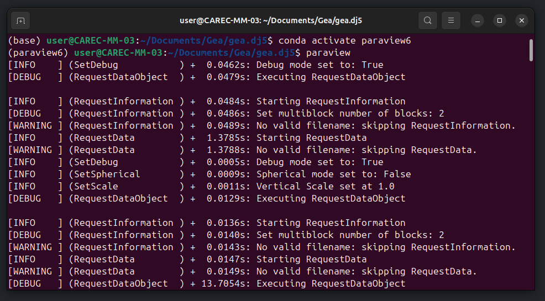This screenshot has height=301, width=545.
Task: Minimize the terminal window
Action: (x=478, y=21)
